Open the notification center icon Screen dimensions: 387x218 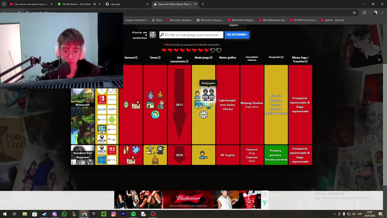[381, 214]
